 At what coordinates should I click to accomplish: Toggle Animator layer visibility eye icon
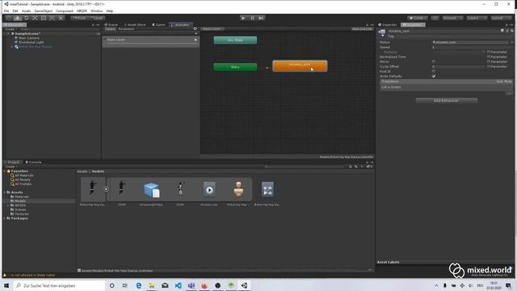click(195, 29)
